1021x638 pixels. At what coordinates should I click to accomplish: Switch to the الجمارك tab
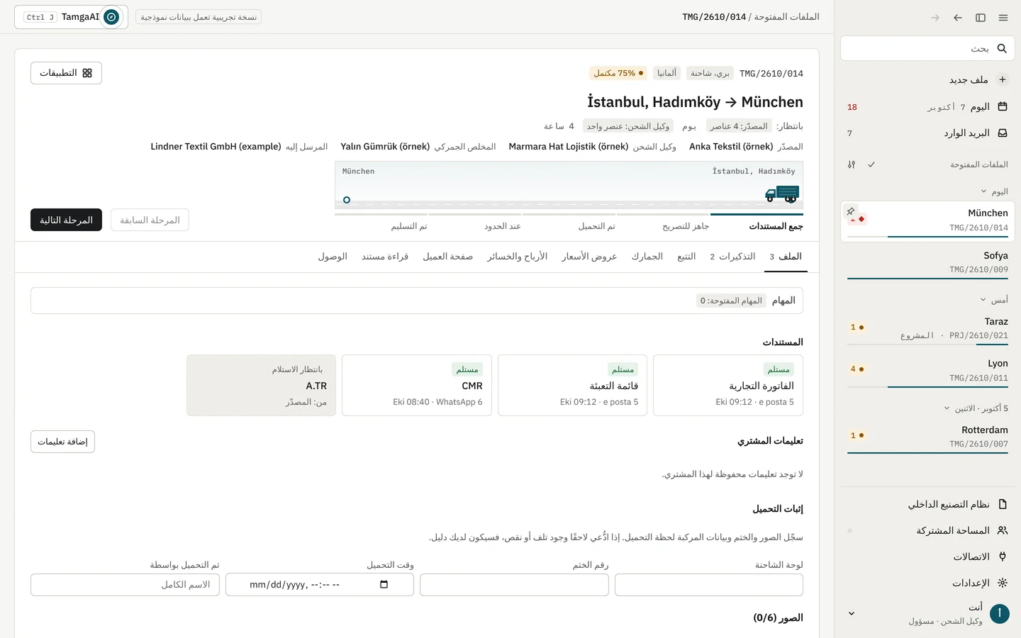point(647,257)
